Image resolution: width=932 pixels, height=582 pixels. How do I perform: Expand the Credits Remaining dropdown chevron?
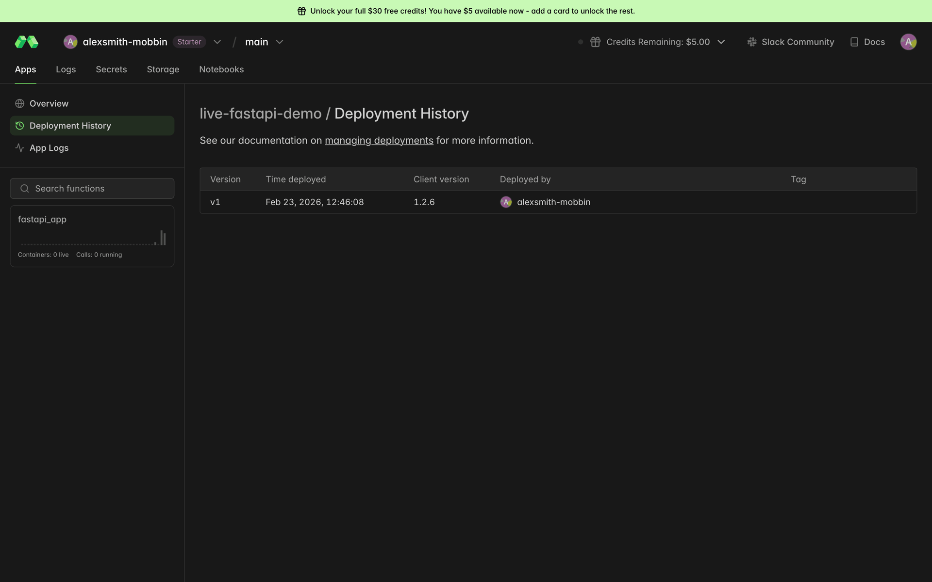tap(721, 42)
